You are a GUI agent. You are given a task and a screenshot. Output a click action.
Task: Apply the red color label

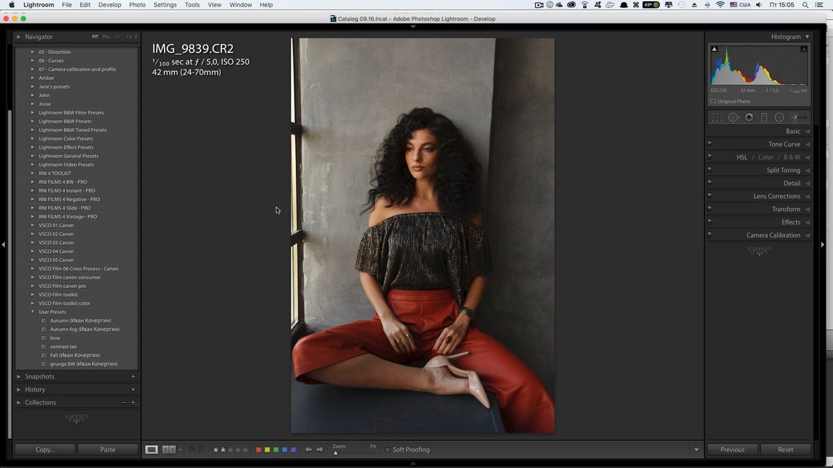258,449
